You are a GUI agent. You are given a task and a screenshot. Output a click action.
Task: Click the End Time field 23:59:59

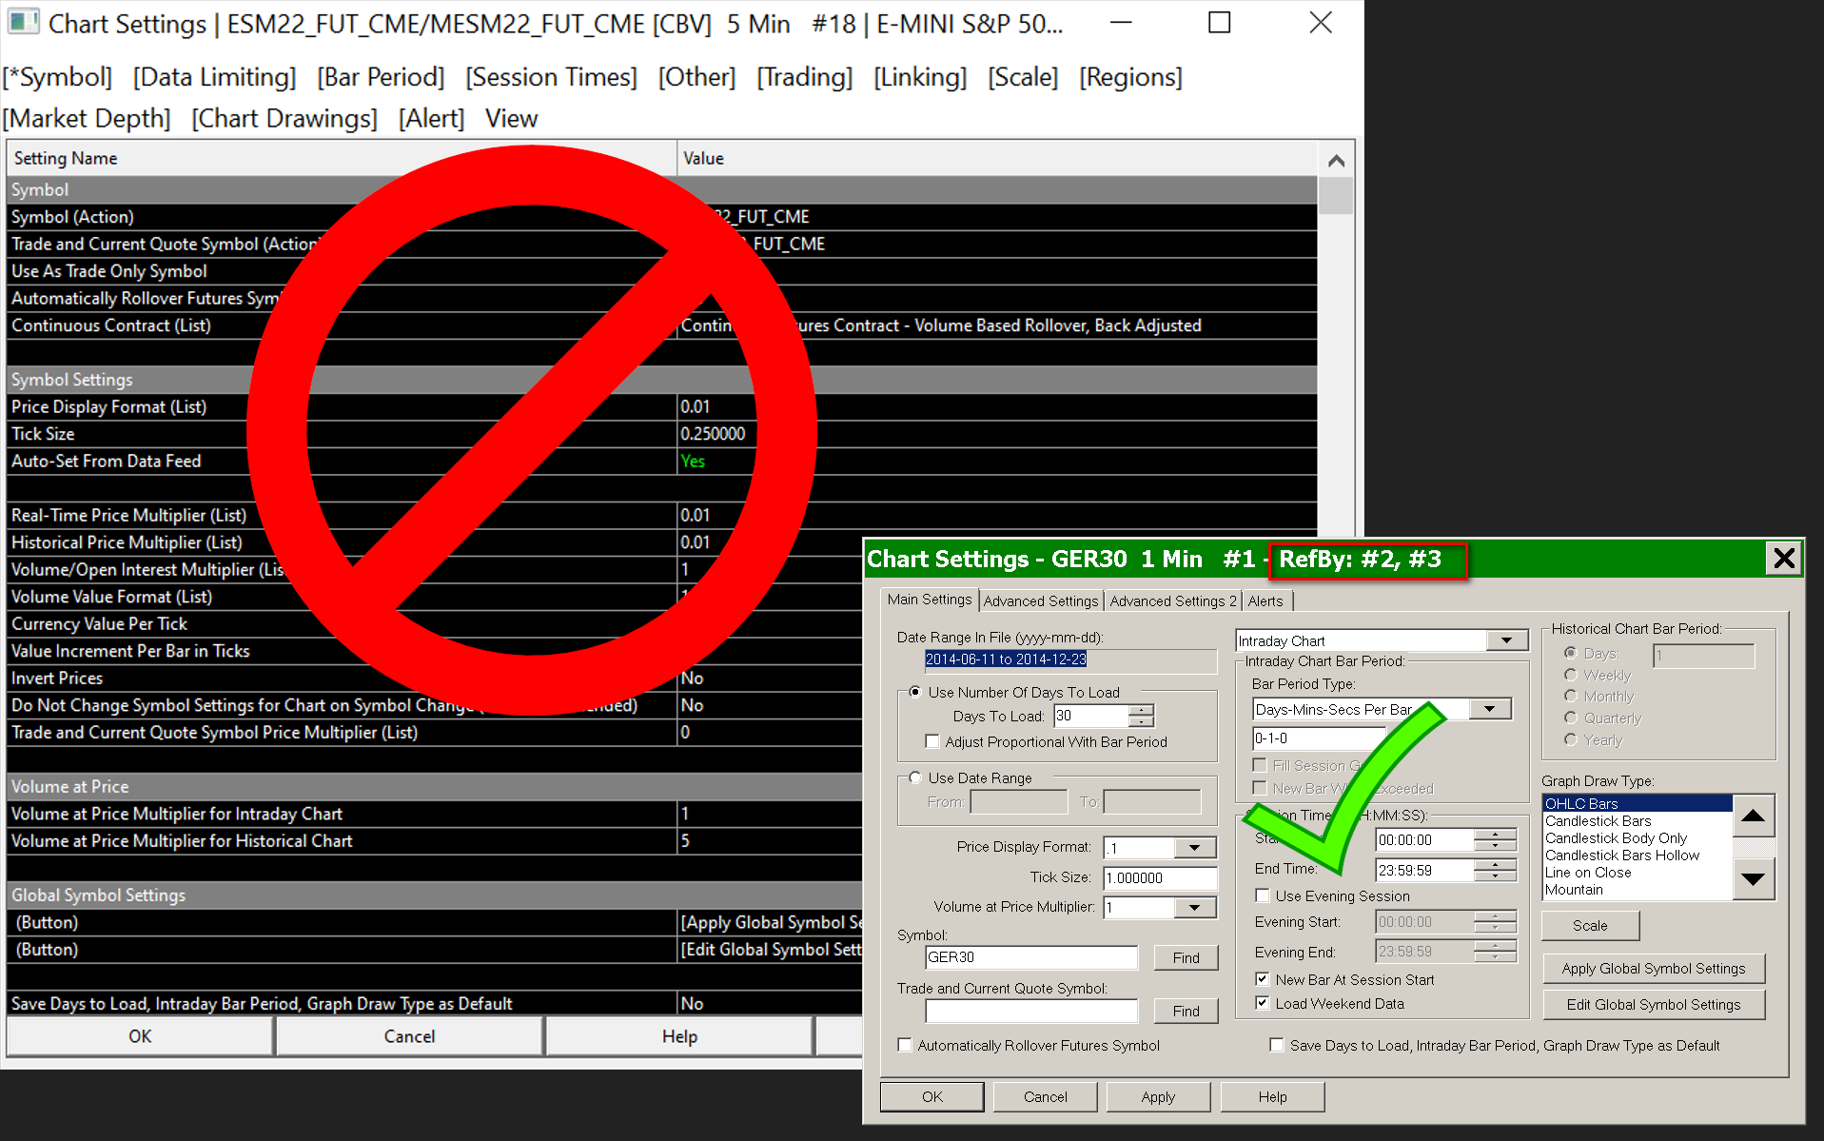[1424, 870]
